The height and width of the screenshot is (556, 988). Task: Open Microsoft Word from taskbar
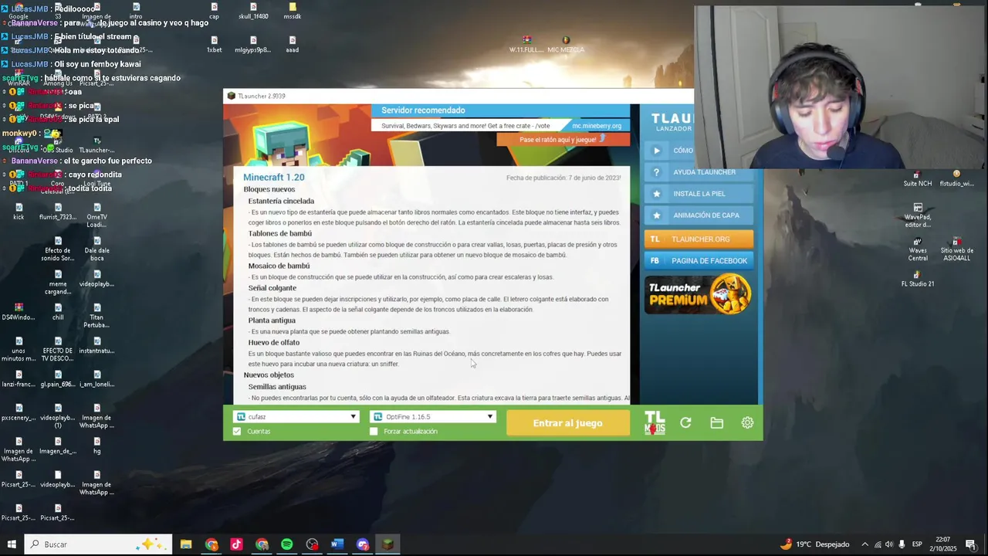point(337,544)
